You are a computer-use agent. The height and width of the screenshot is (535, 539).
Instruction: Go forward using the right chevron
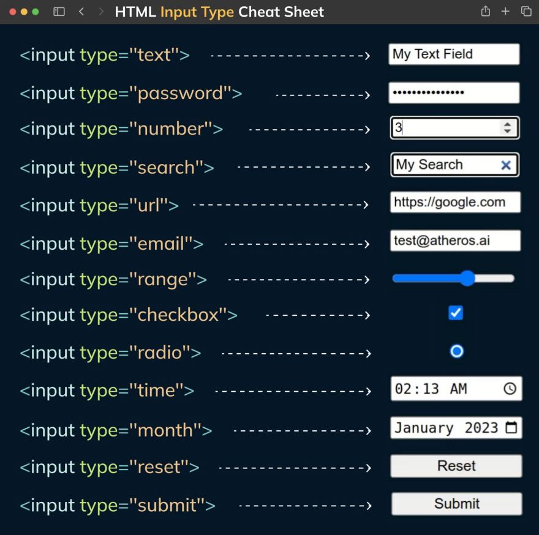point(101,12)
